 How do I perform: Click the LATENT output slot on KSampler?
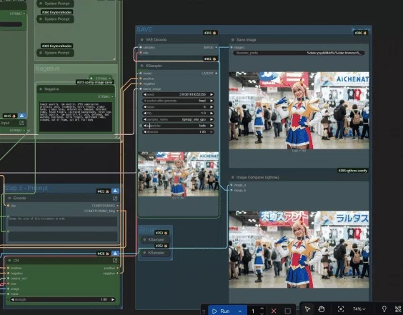tap(217, 74)
